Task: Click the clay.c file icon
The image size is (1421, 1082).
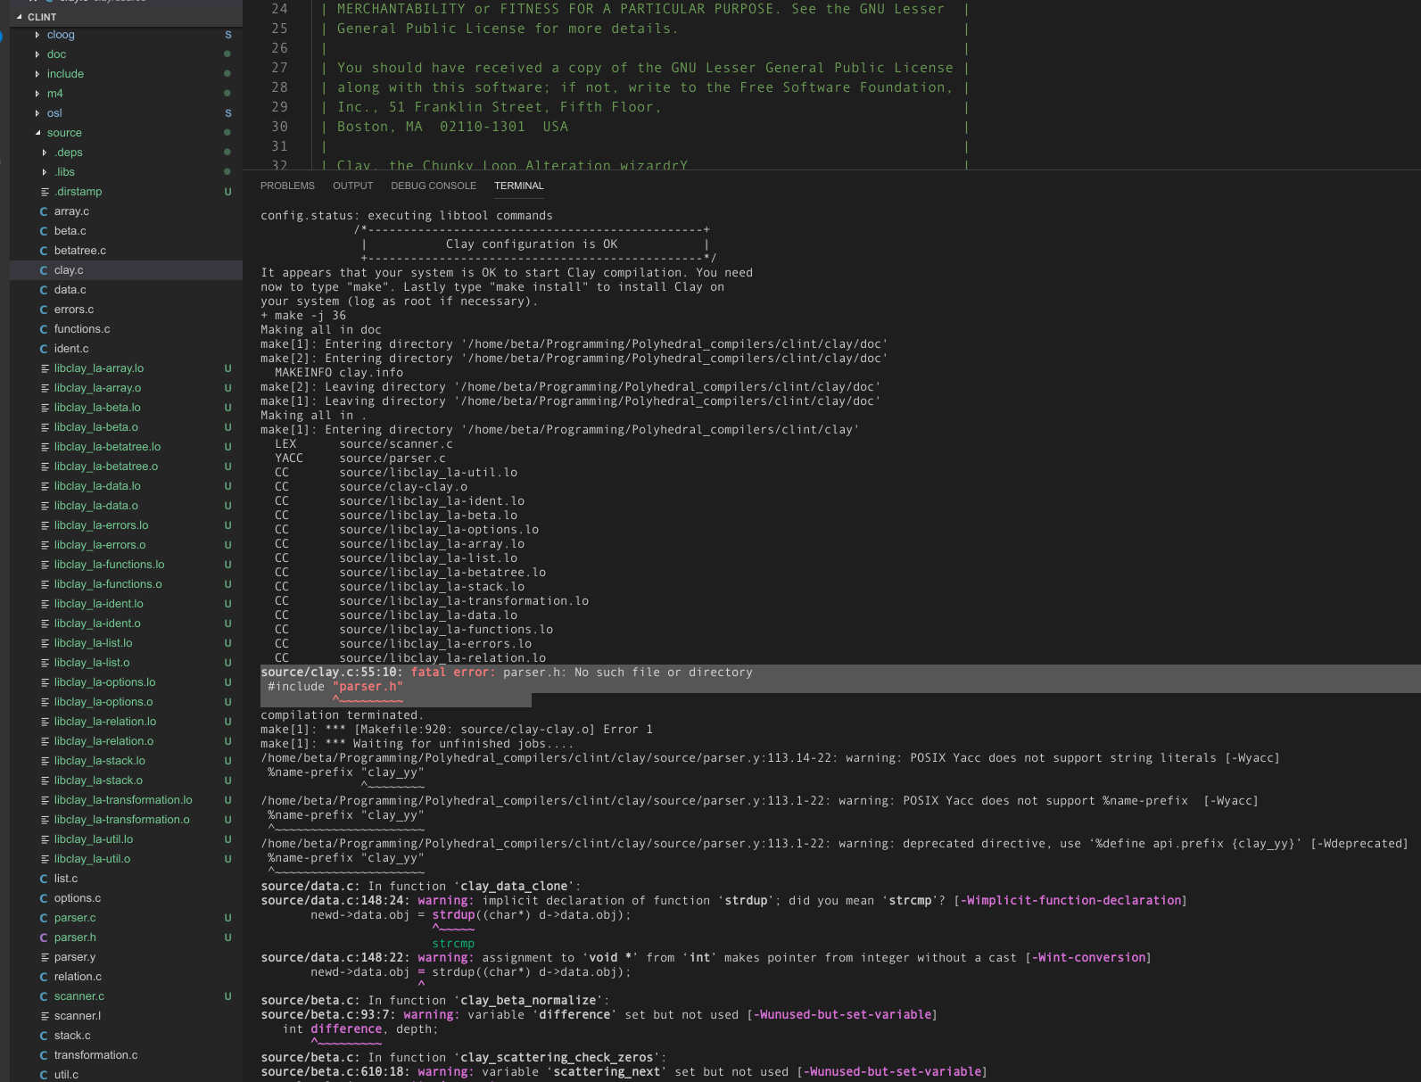Action: click(44, 270)
